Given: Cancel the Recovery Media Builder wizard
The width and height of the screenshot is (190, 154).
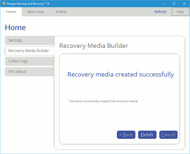Looking at the screenshot, I should 169,135.
